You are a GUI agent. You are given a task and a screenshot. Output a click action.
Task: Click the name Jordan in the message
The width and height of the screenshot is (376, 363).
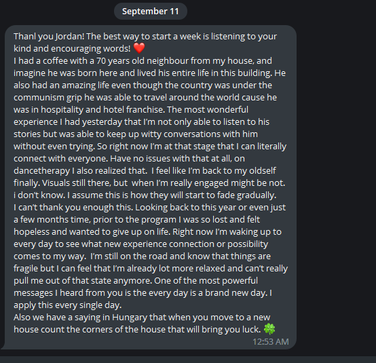pos(70,37)
